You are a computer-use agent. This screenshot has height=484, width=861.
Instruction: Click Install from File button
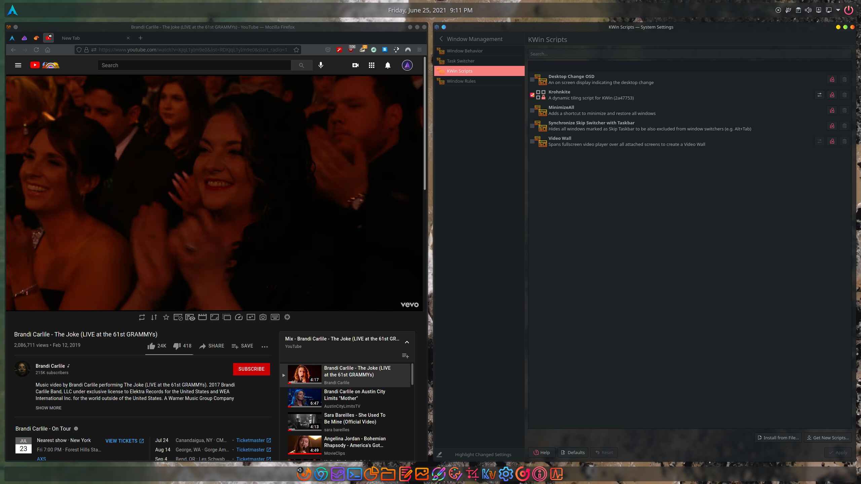click(x=778, y=438)
